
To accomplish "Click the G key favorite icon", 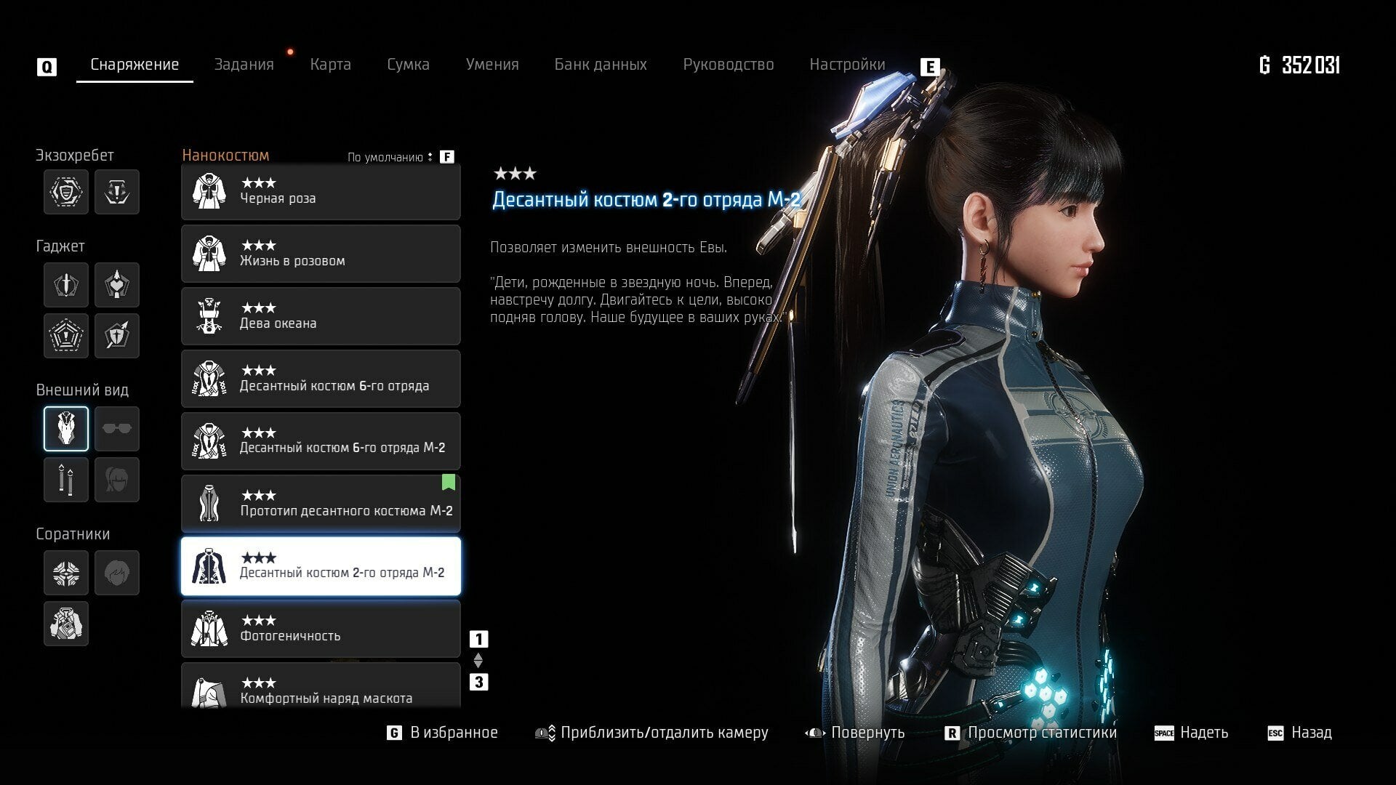I will [x=394, y=733].
